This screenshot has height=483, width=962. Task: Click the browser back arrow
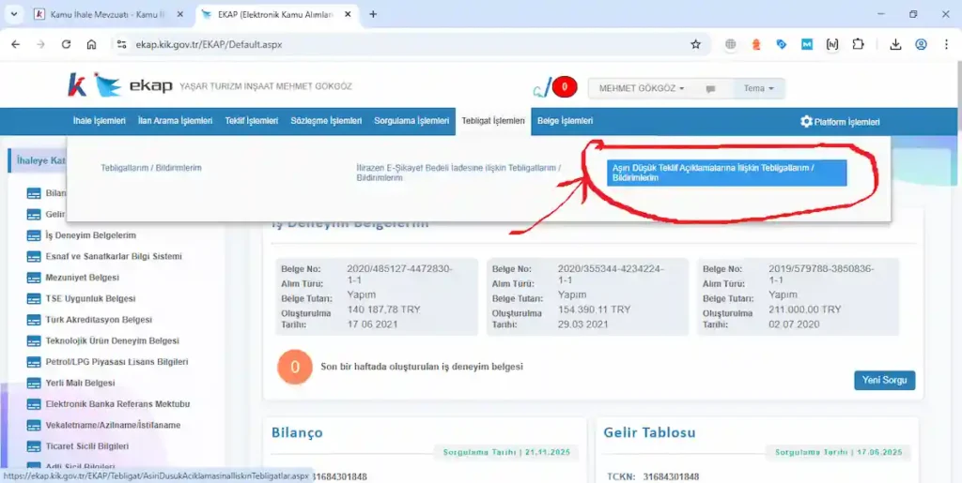[15, 44]
